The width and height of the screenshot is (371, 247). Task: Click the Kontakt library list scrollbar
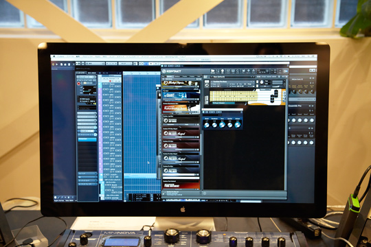(x=201, y=144)
